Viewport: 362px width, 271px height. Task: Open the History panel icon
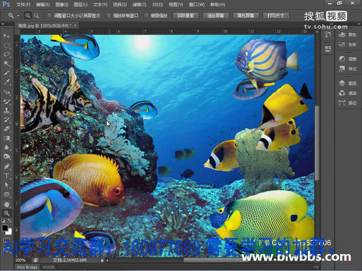(x=328, y=34)
